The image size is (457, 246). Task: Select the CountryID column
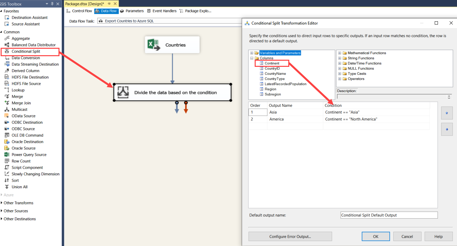click(272, 68)
